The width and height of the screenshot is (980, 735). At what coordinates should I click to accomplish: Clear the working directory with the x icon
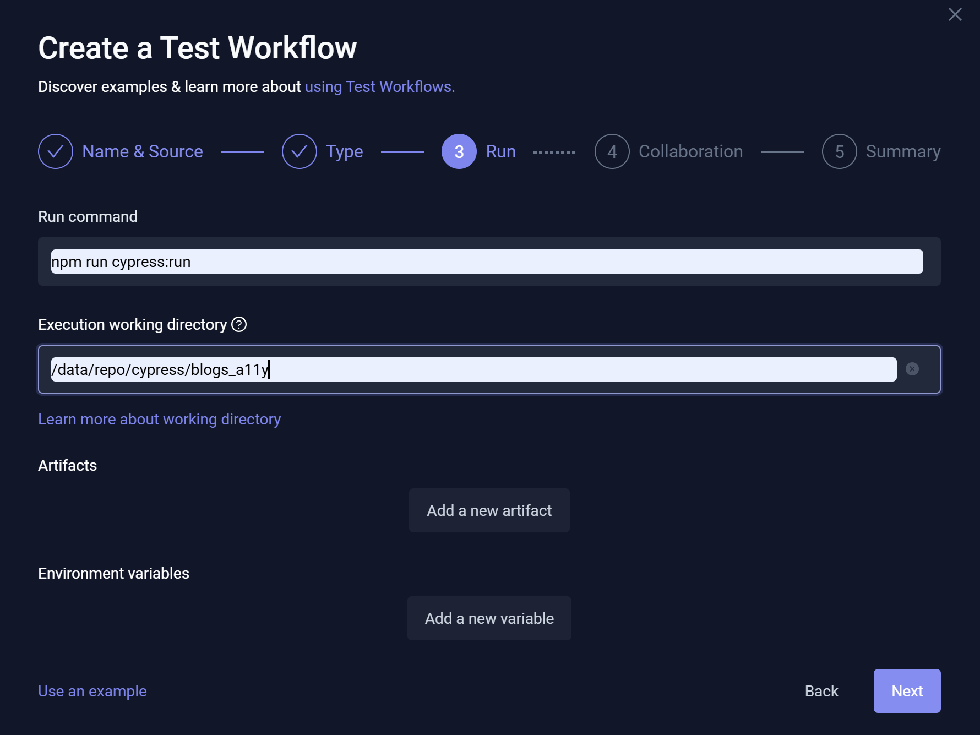(x=913, y=369)
